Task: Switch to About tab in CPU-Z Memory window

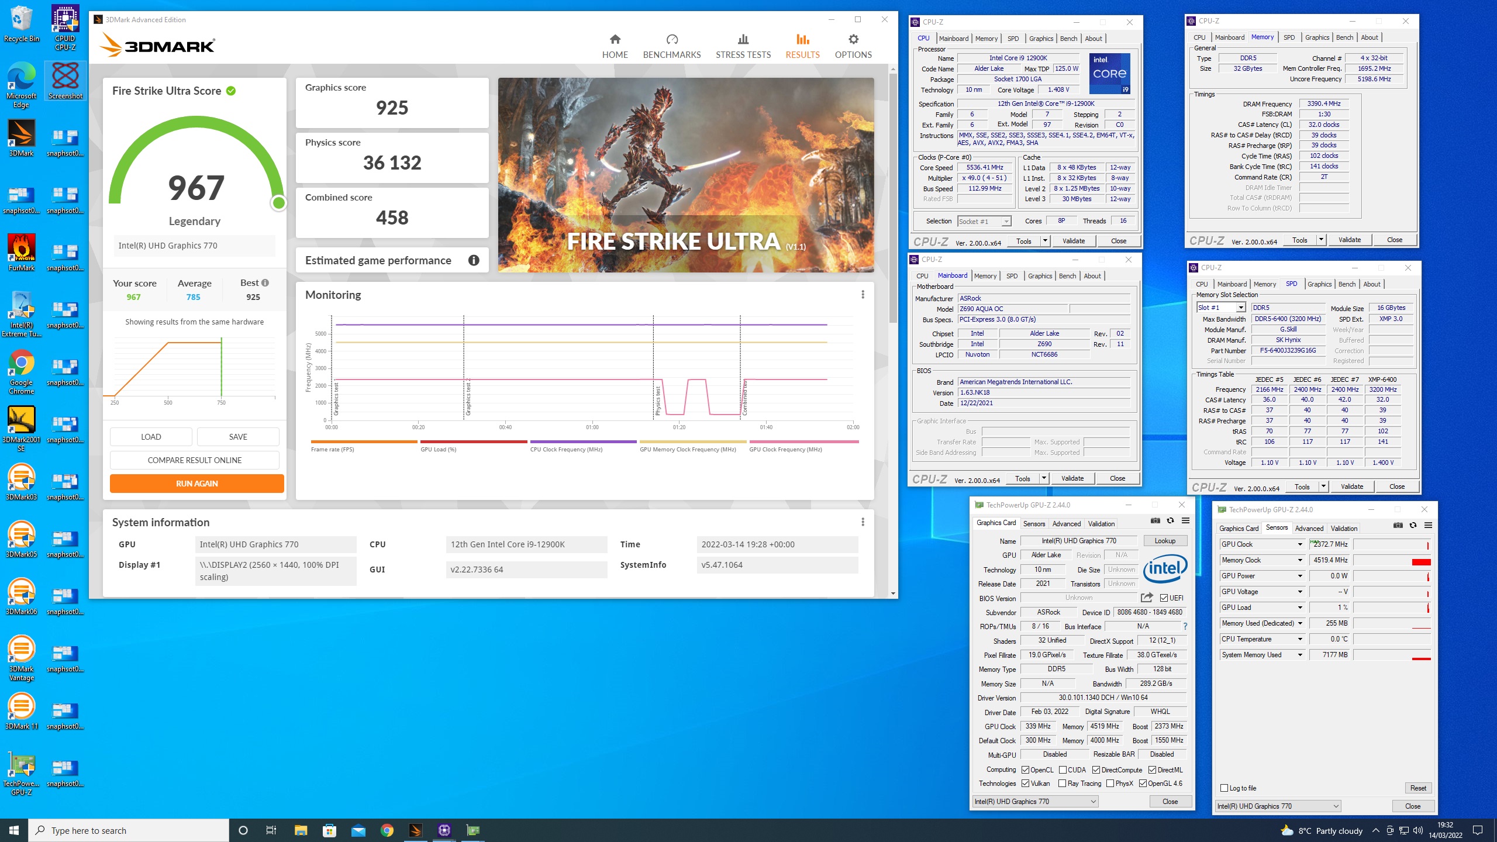Action: point(1369,37)
